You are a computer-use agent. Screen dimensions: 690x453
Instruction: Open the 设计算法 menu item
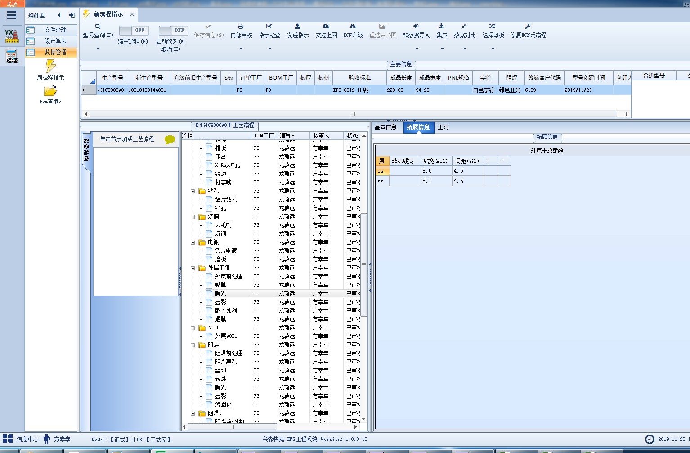(x=51, y=41)
